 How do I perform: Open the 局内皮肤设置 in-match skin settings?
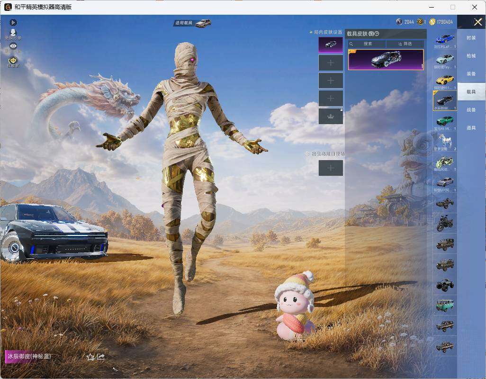326,32
